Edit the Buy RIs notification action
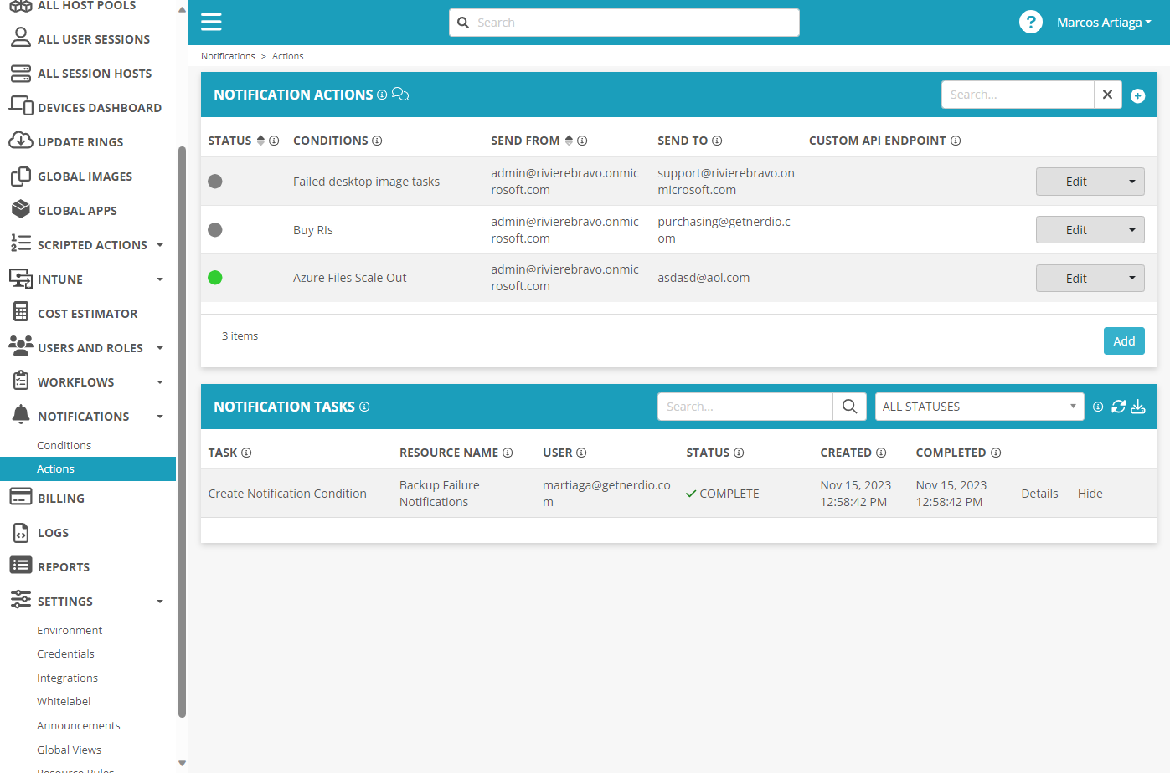Image resolution: width=1170 pixels, height=773 pixels. [1076, 230]
